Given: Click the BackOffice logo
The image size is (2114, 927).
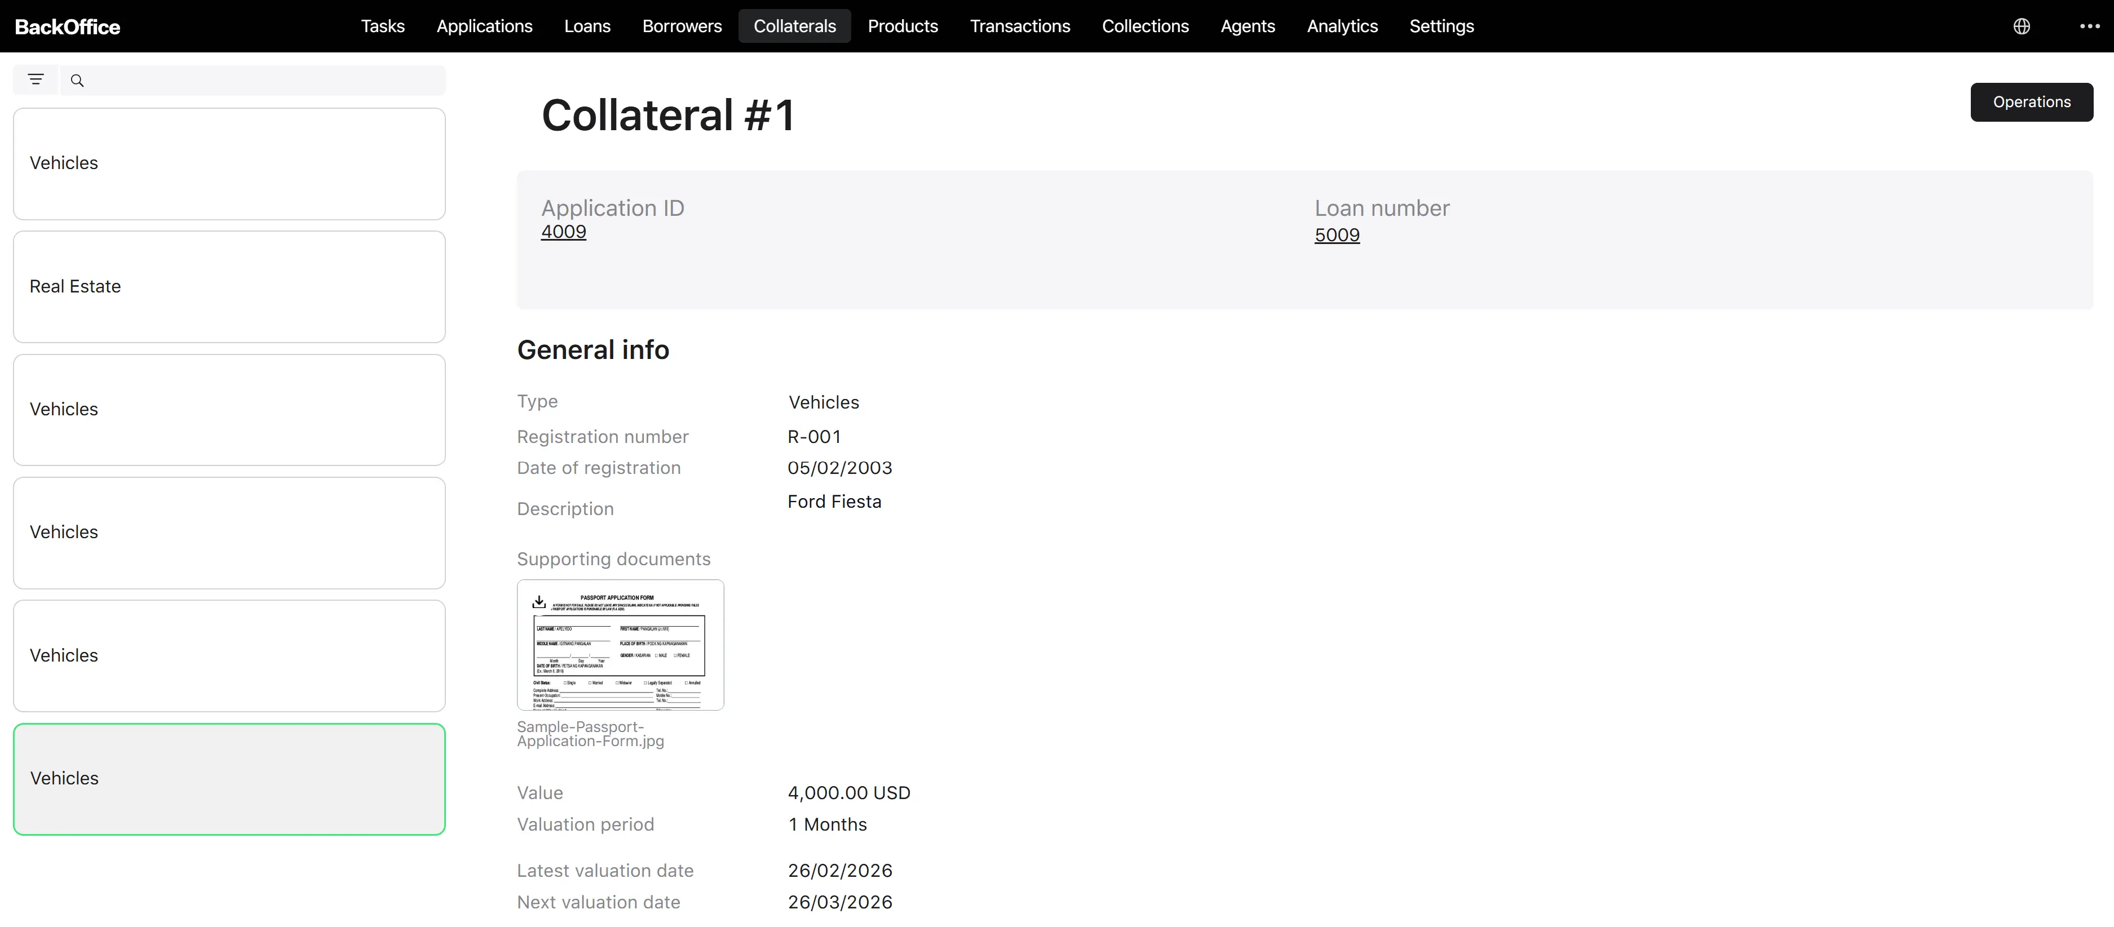Looking at the screenshot, I should click(67, 27).
